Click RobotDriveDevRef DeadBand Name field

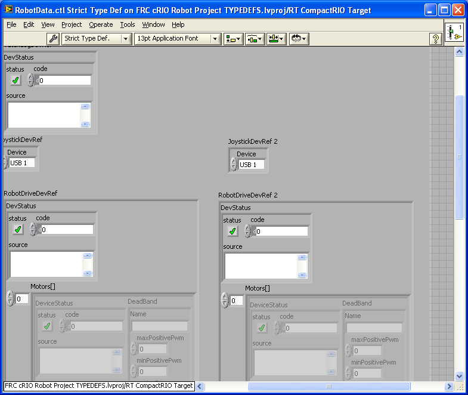point(160,326)
